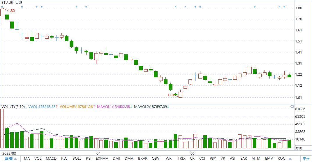Click the X10 volume multiplier box

coord(303,148)
